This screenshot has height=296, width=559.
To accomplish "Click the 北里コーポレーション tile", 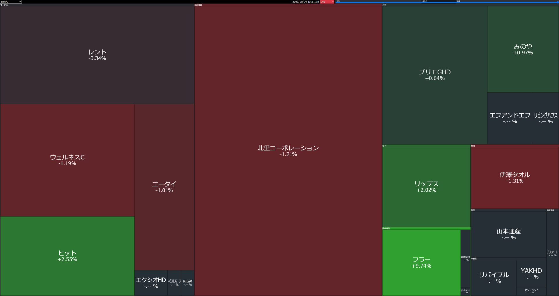I will point(288,151).
